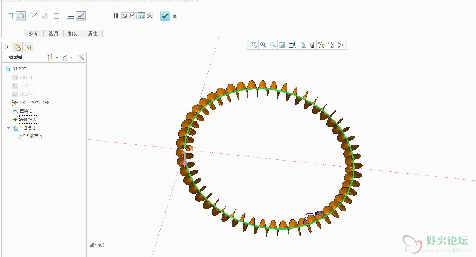Select sweep as surface option
The width and height of the screenshot is (476, 257).
click(21, 16)
